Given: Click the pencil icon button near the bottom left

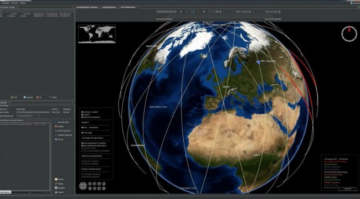Looking at the screenshot, I should [x=59, y=184].
